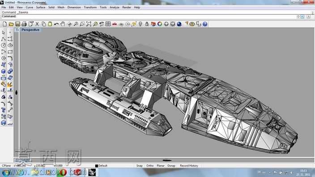Open the Transform menu
Viewport: 315px width, 177px height.
coord(90,8)
